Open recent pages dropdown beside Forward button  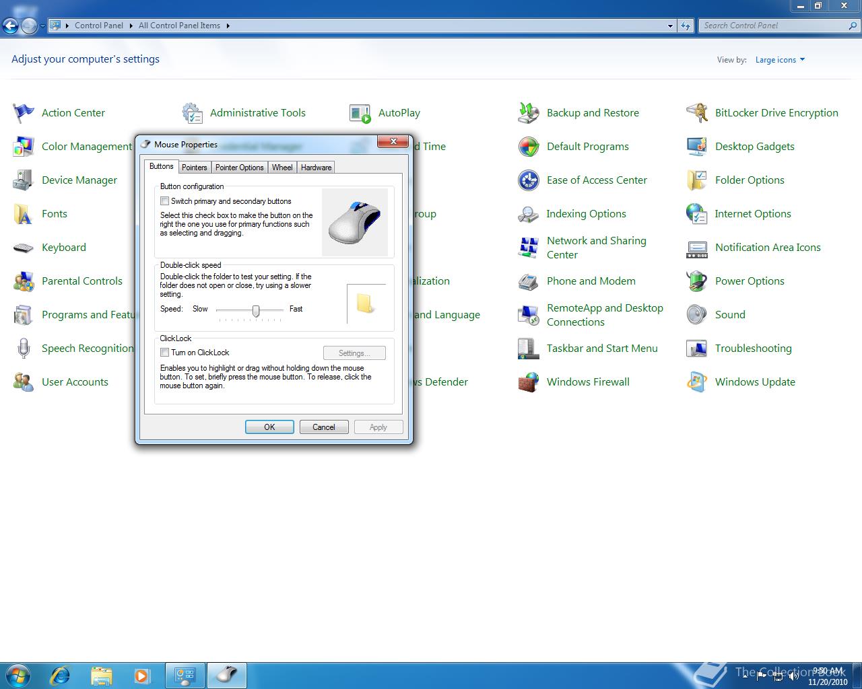[x=42, y=26]
